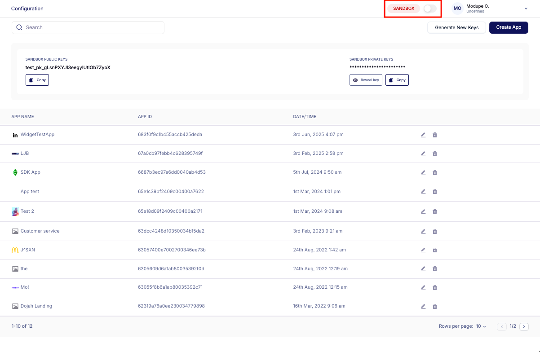Click the MO user avatar
The width and height of the screenshot is (540, 352).
pos(457,9)
